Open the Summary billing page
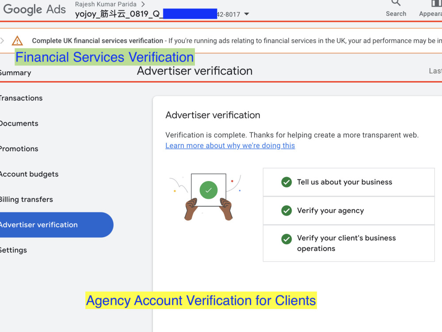 click(x=15, y=73)
